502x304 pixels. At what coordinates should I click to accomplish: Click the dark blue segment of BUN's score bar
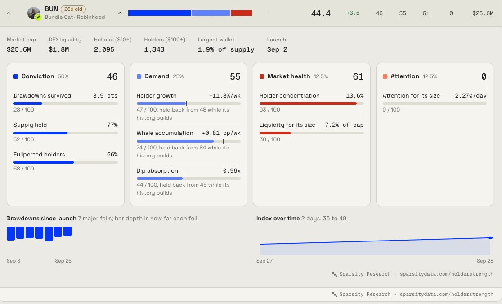(159, 13)
